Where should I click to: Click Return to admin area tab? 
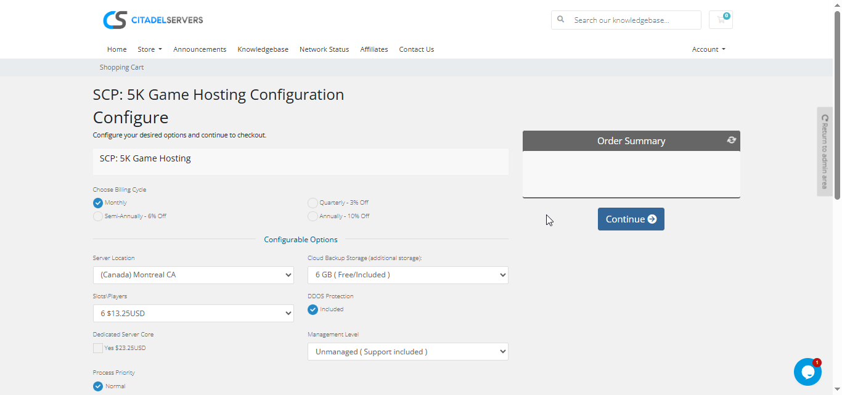pyautogui.click(x=825, y=152)
